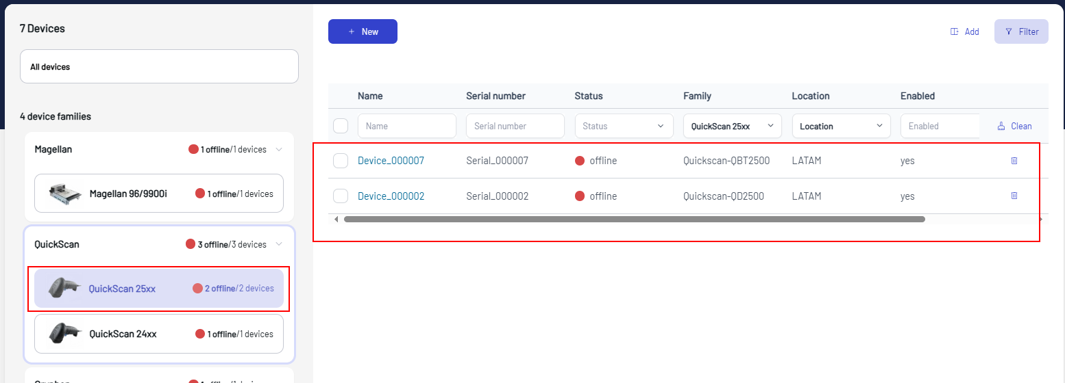Focus the Enabled filter input
Viewport: 1065px width, 383px height.
940,126
